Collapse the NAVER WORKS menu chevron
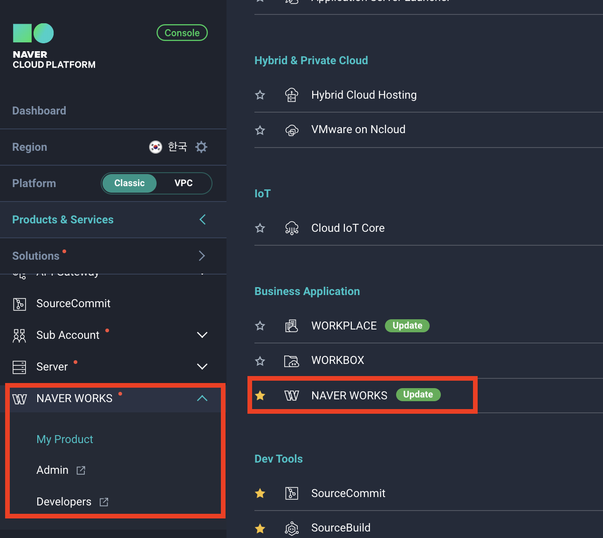Screen dimensions: 603x538 point(202,398)
